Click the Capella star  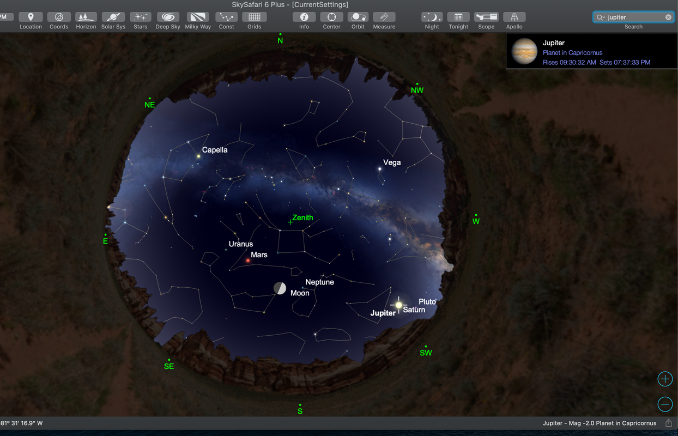199,156
